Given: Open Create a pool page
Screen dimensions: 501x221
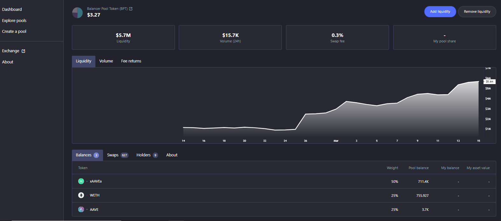Looking at the screenshot, I should click(x=14, y=31).
